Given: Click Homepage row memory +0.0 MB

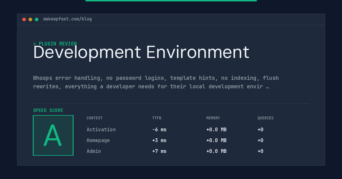Looking at the screenshot, I should click(216, 140).
